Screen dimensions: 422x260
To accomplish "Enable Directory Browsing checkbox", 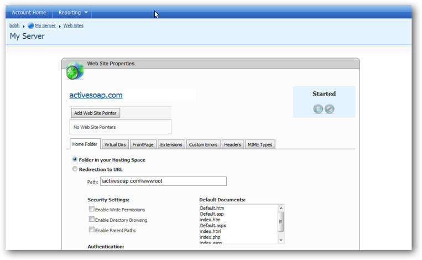I will [91, 220].
